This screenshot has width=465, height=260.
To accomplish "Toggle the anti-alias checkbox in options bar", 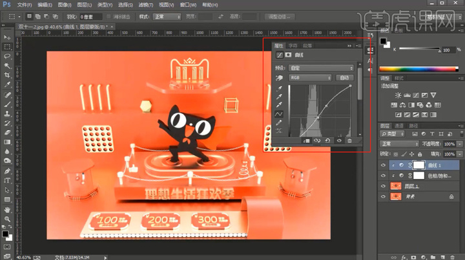I will click(x=108, y=17).
